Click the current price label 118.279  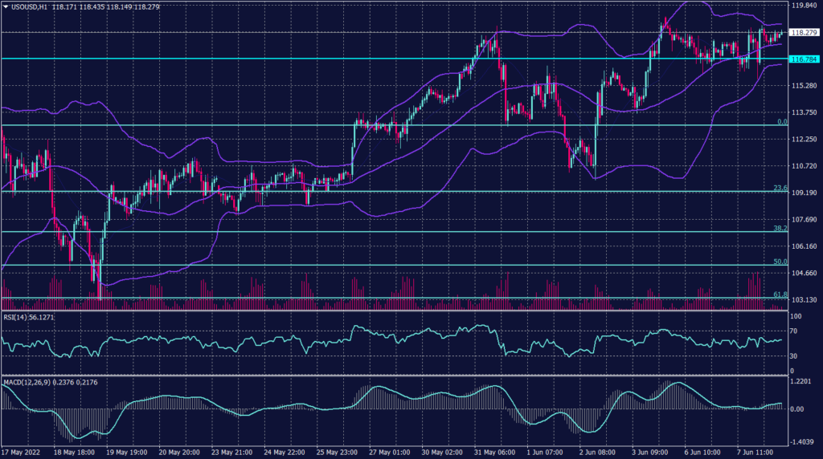pos(804,33)
